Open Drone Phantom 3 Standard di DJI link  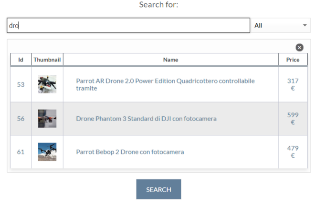146,119
